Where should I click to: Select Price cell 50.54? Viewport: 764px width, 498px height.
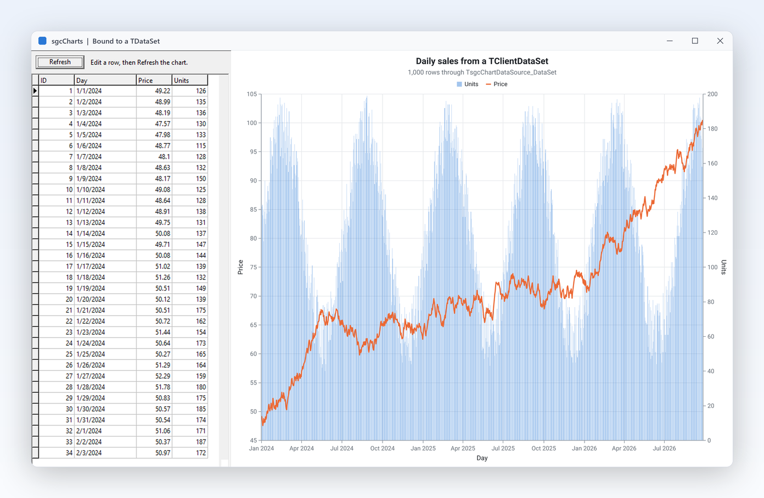click(x=154, y=420)
